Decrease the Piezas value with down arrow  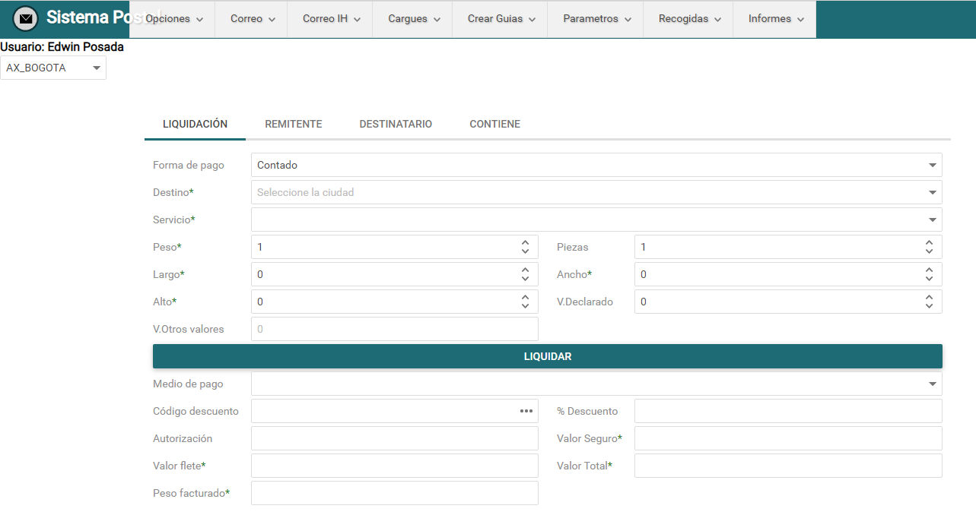click(x=929, y=251)
